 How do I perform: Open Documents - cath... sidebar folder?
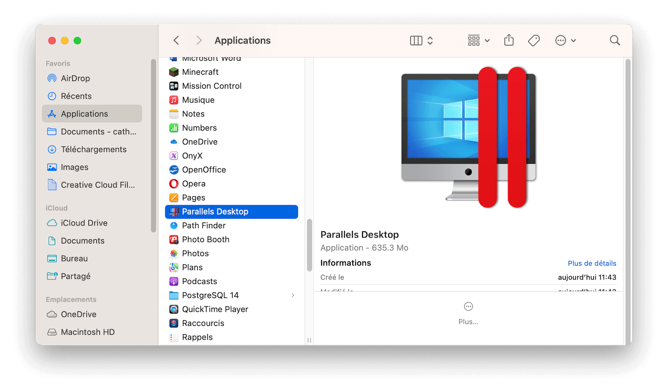click(x=92, y=132)
